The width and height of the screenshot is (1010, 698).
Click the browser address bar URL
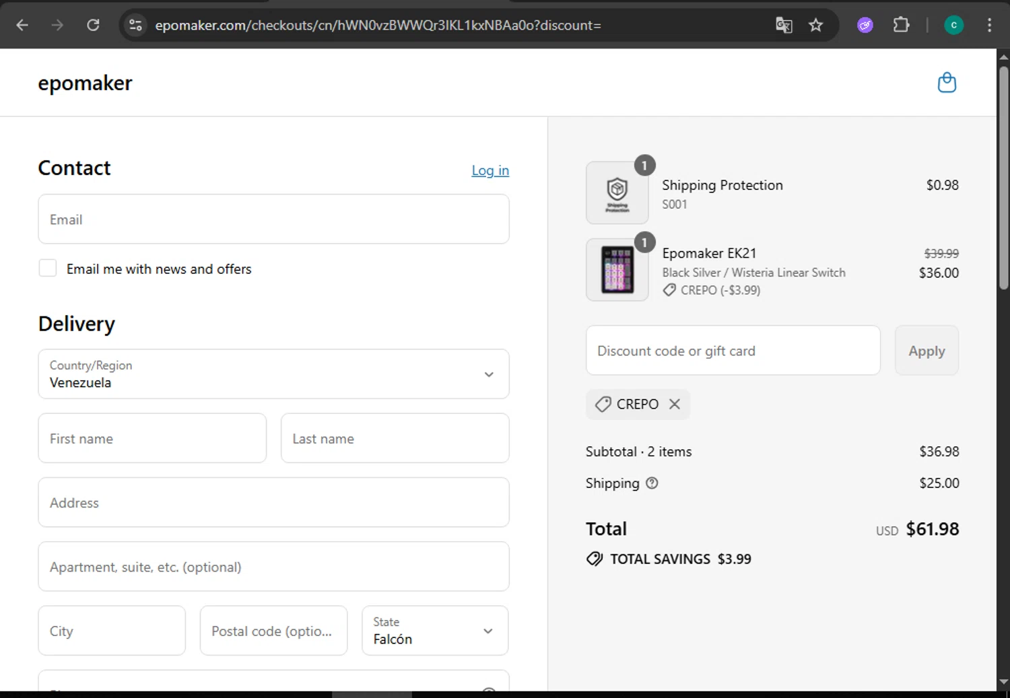(378, 26)
